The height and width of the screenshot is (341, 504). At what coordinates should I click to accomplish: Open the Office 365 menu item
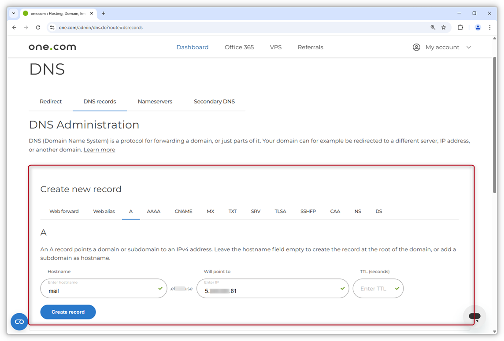(x=239, y=47)
